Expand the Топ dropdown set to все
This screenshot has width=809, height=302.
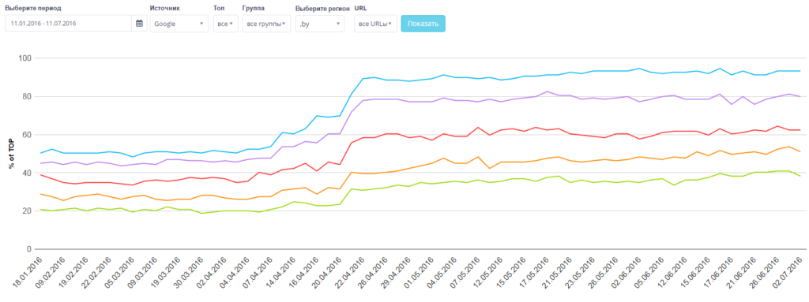pos(225,23)
